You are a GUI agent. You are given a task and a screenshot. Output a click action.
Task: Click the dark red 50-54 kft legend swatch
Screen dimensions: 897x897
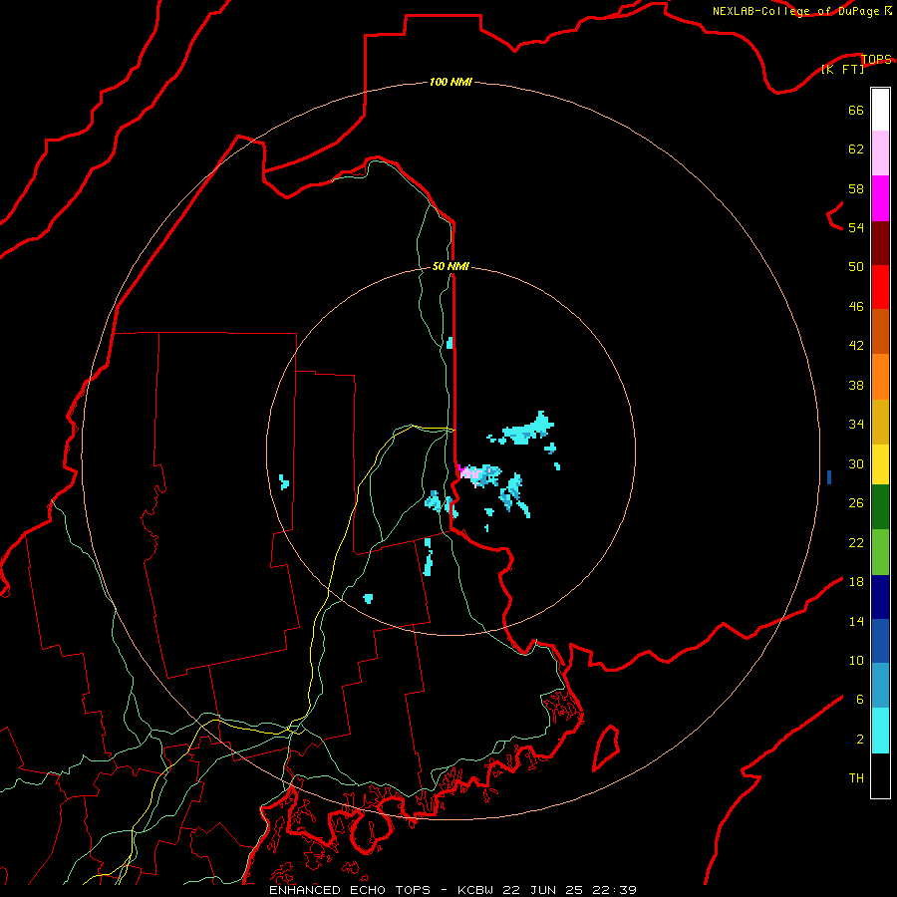(880, 243)
